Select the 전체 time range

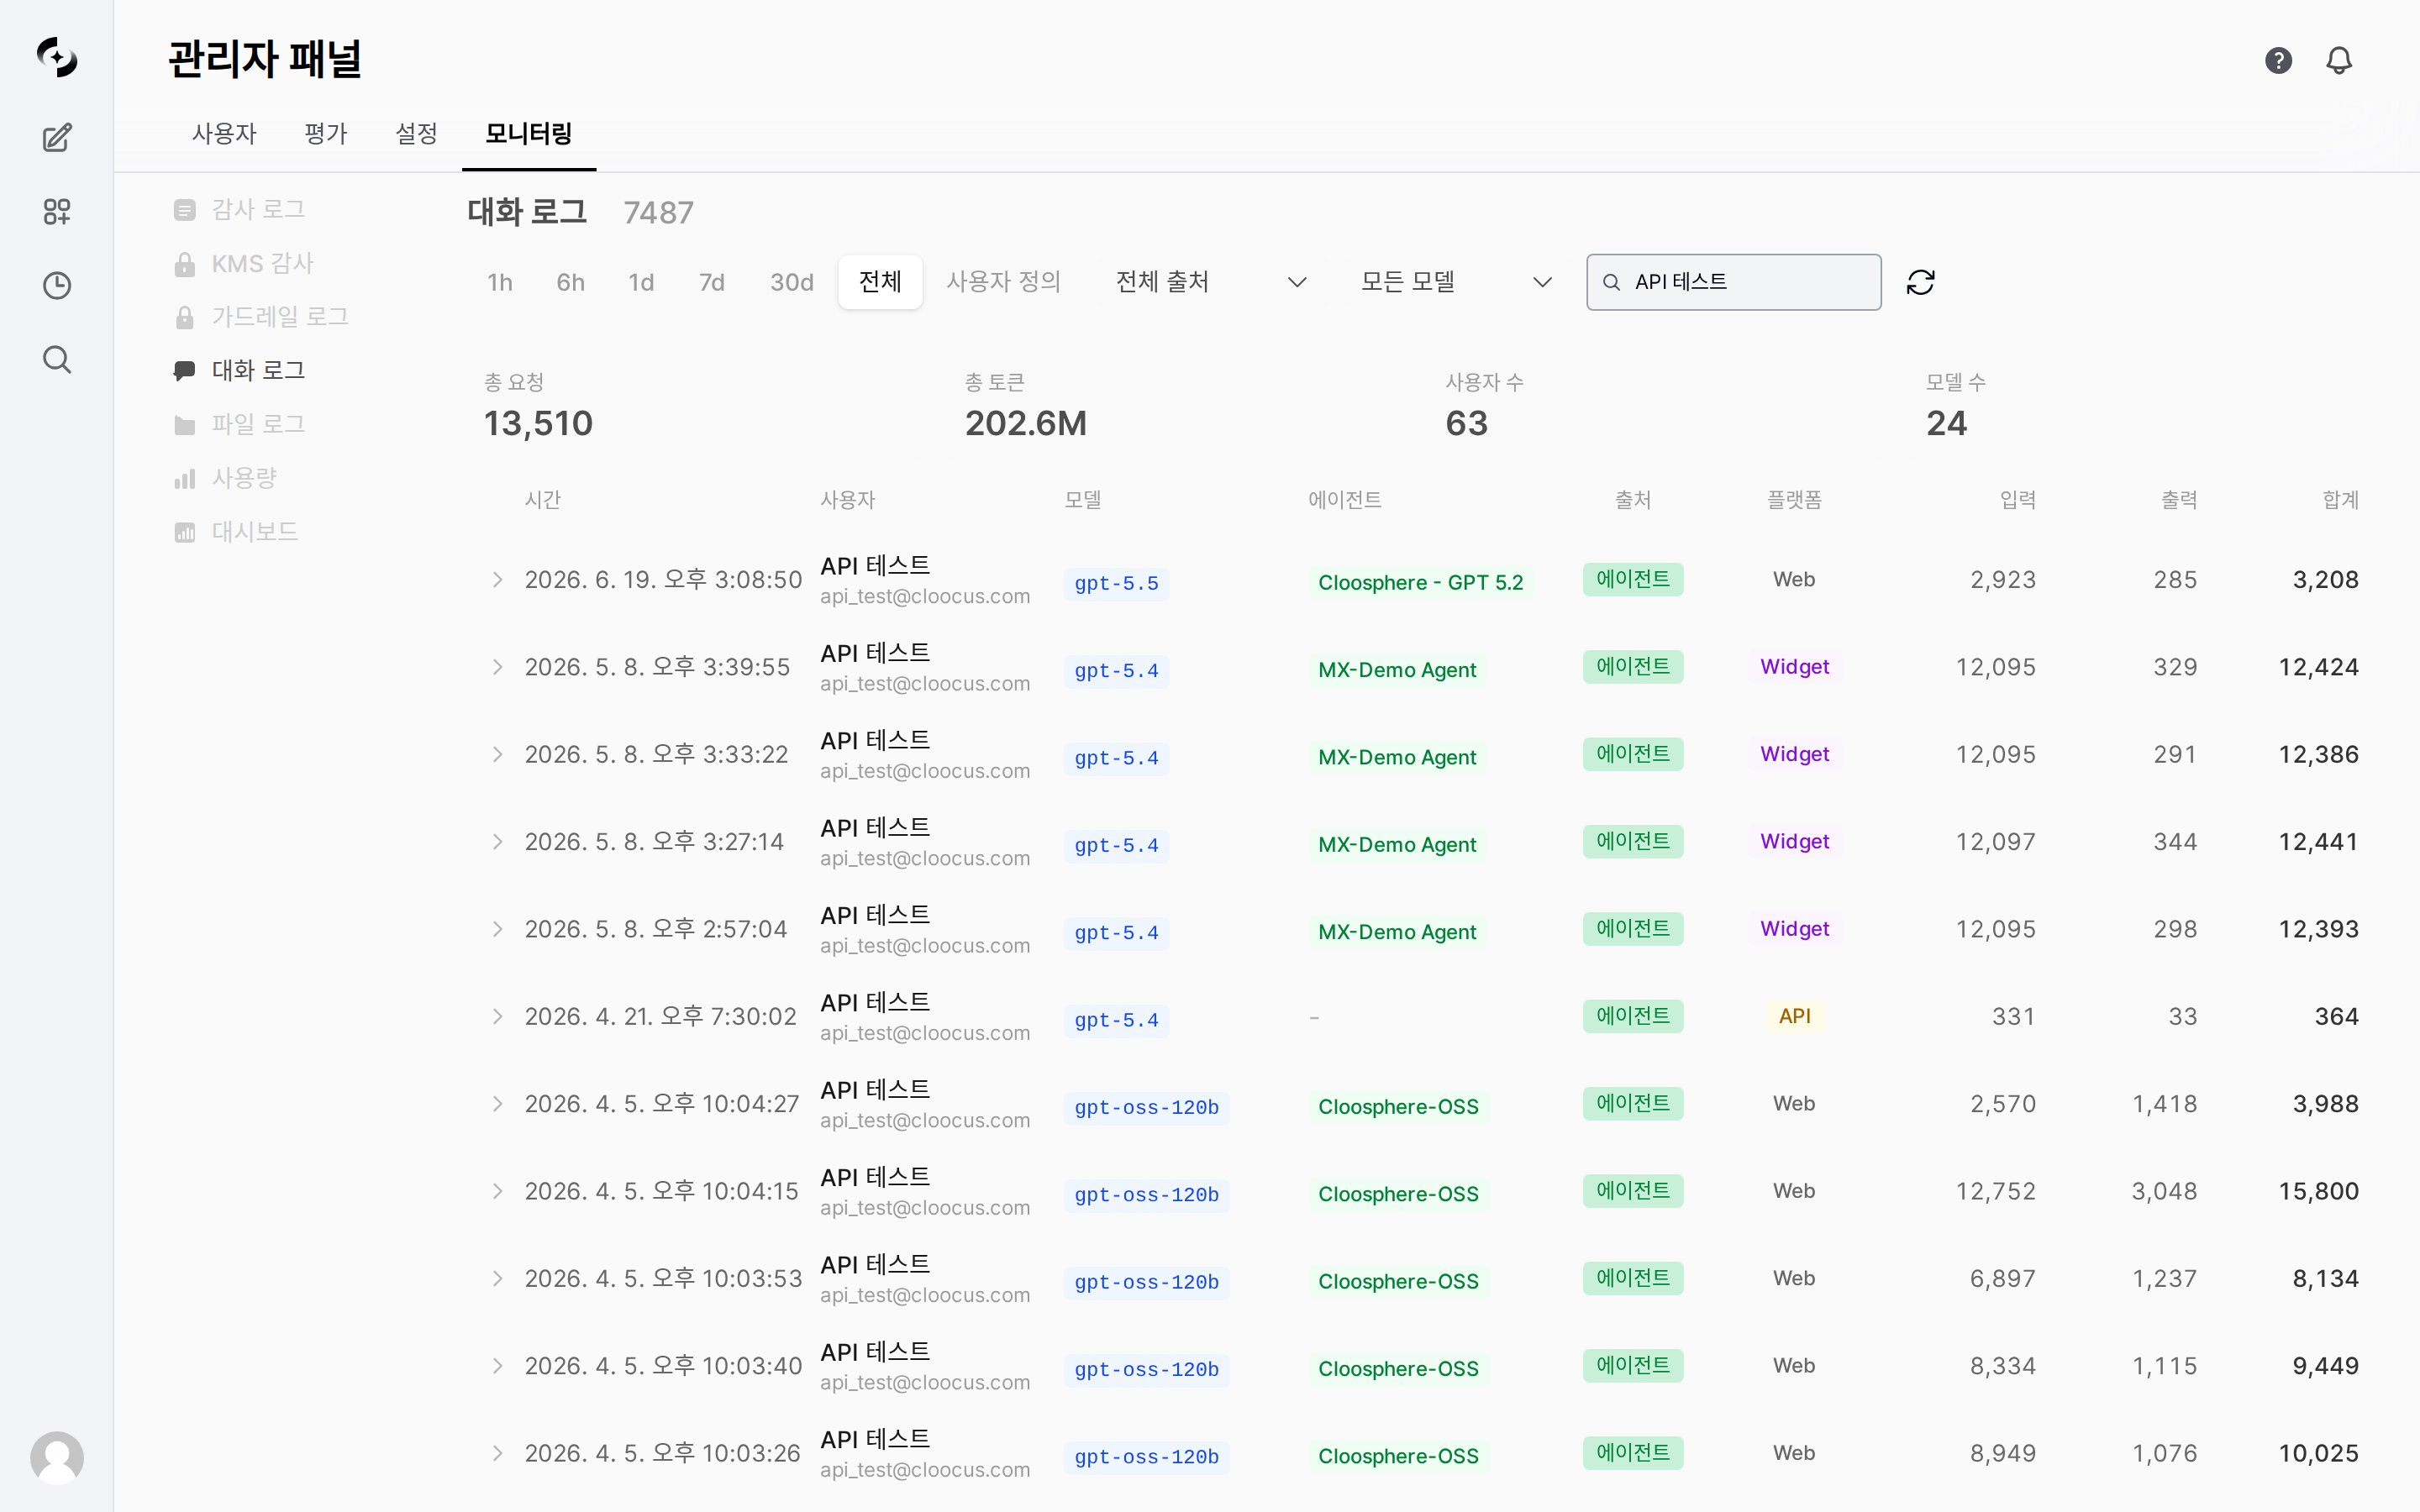click(x=880, y=282)
